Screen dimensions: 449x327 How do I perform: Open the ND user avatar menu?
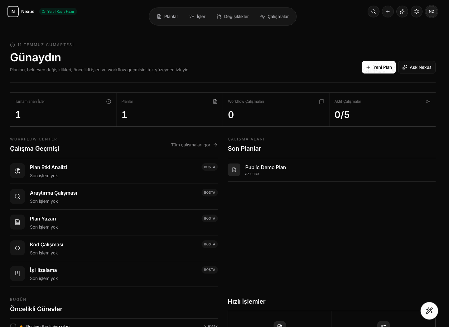(x=432, y=12)
